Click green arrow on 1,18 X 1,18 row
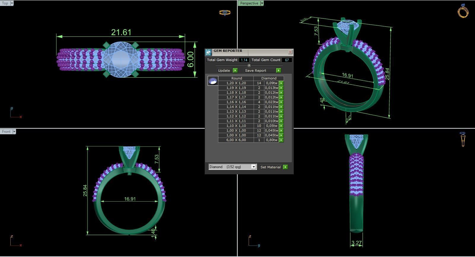Viewport: 475px width, 257px height. pyautogui.click(x=281, y=93)
